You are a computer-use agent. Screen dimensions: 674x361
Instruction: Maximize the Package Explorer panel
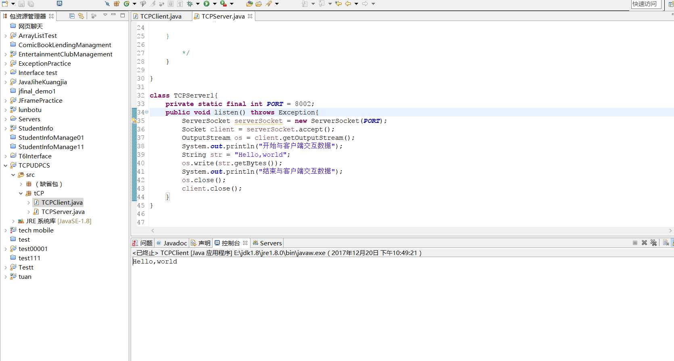pyautogui.click(x=123, y=15)
